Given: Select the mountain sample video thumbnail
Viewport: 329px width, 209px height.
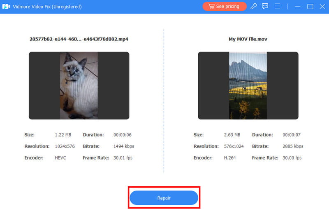Looking at the screenshot, I should pos(248,86).
